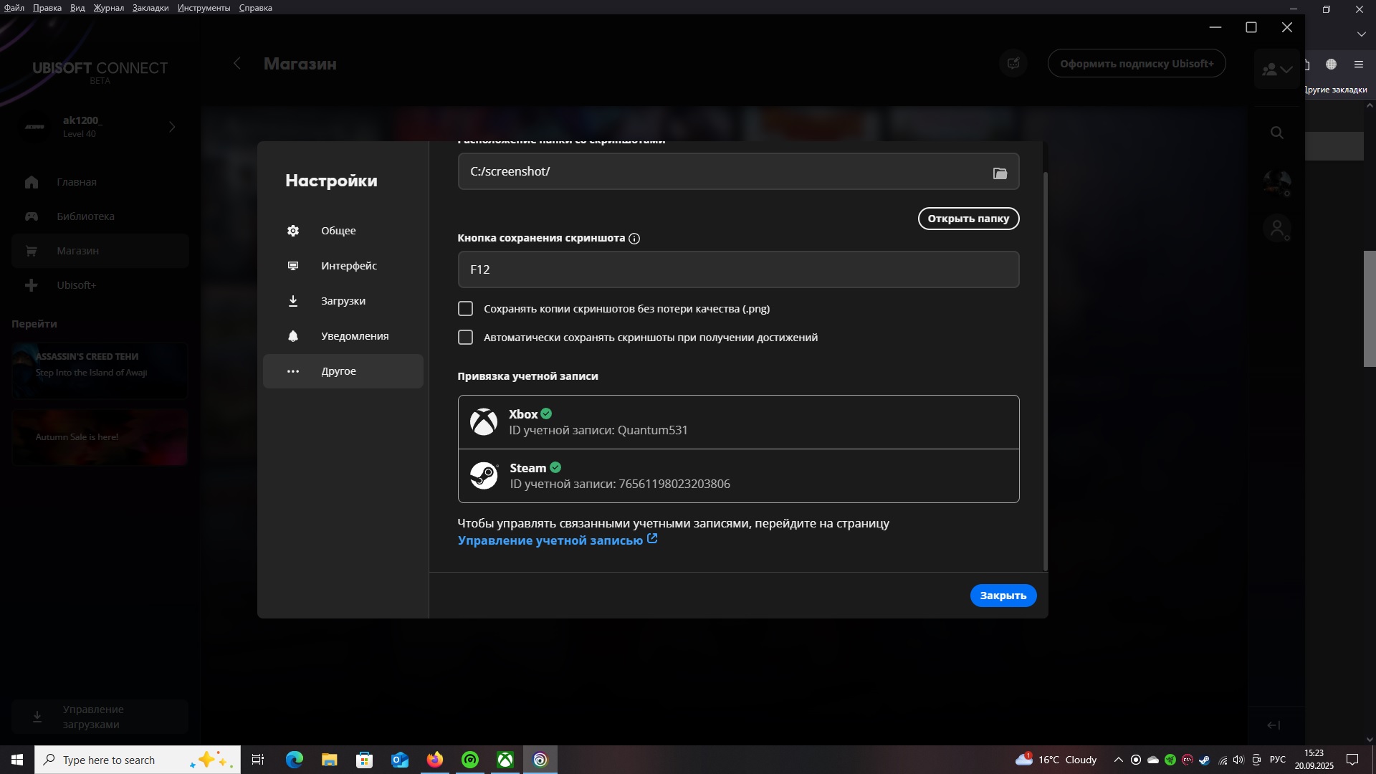Click the Xbox logo in linked accounts
1376x774 pixels.
(484, 422)
